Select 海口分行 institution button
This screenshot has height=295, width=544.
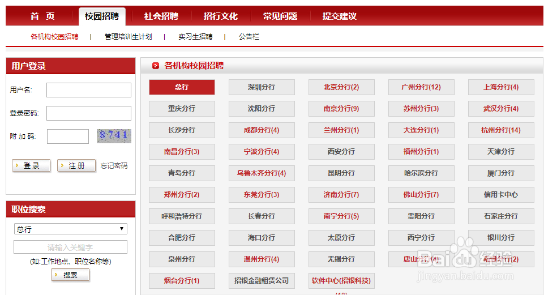(x=262, y=238)
